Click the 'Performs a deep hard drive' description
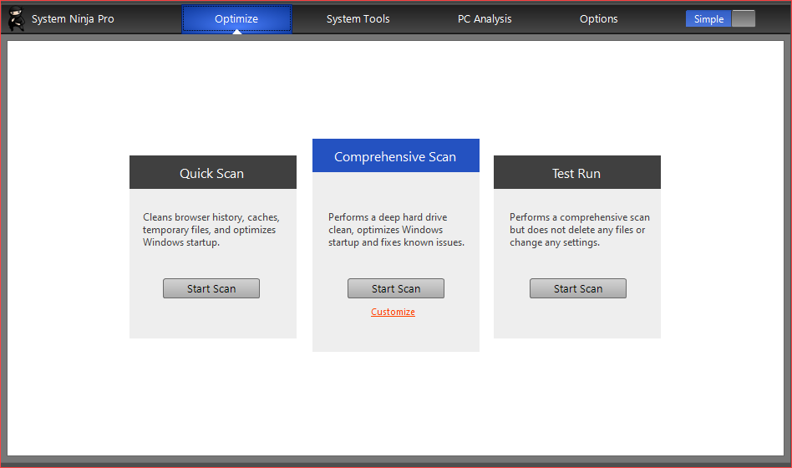Screen dimensions: 792x468 pyautogui.click(x=396, y=230)
